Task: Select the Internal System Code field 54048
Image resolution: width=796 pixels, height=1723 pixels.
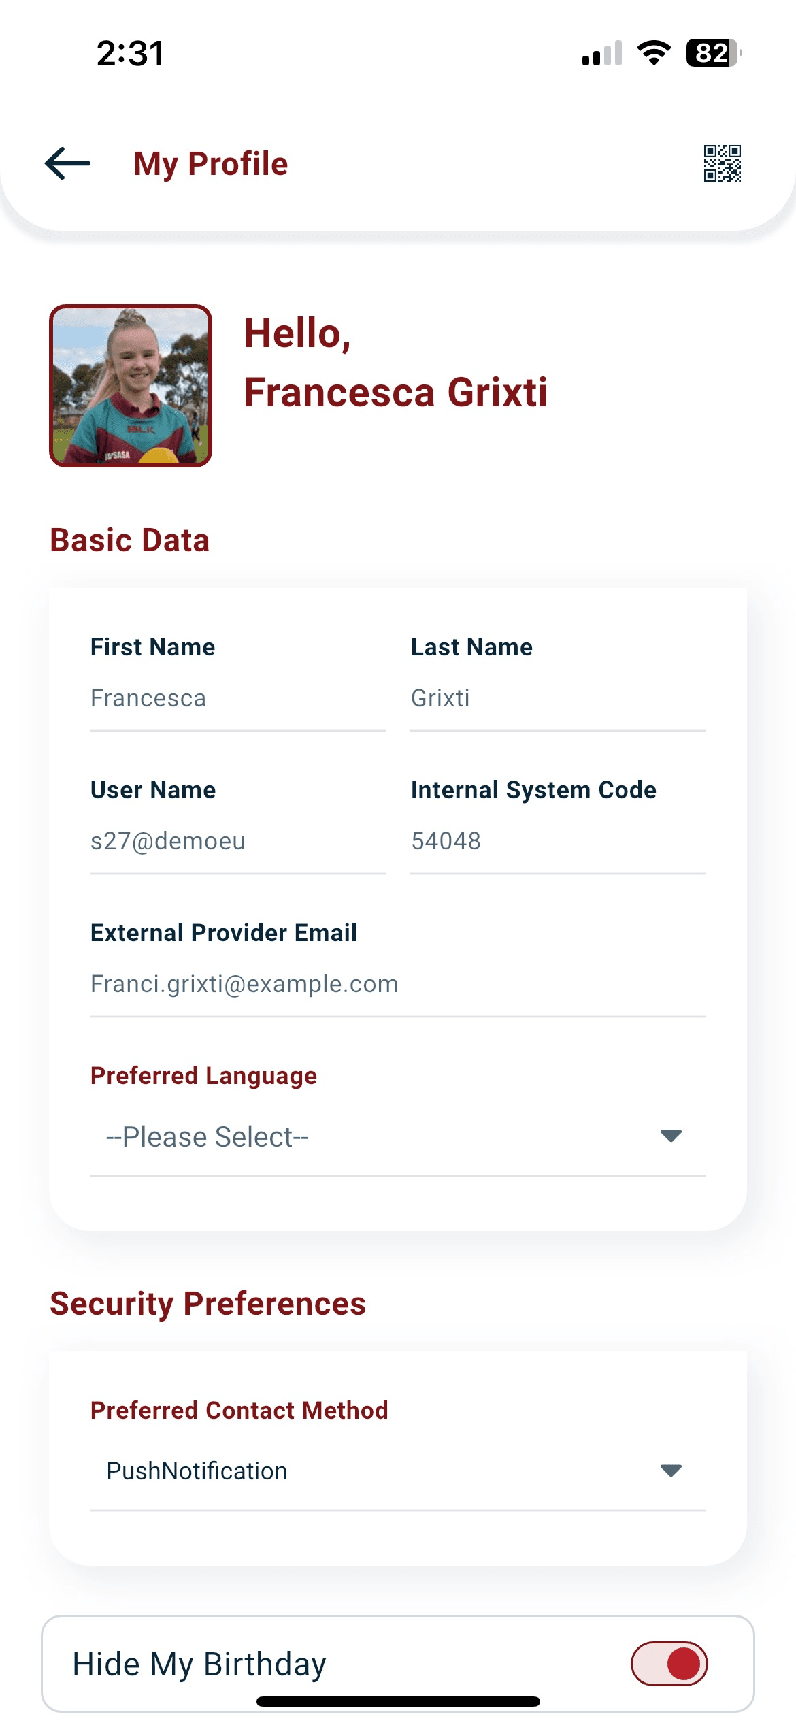Action: 558,842
